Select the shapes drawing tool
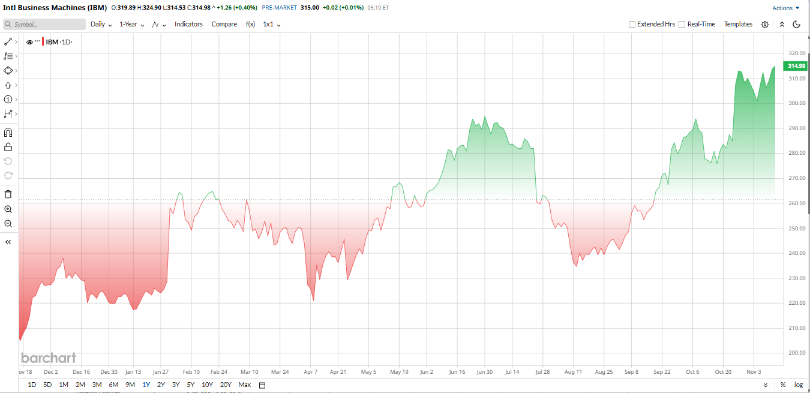 pyautogui.click(x=8, y=71)
